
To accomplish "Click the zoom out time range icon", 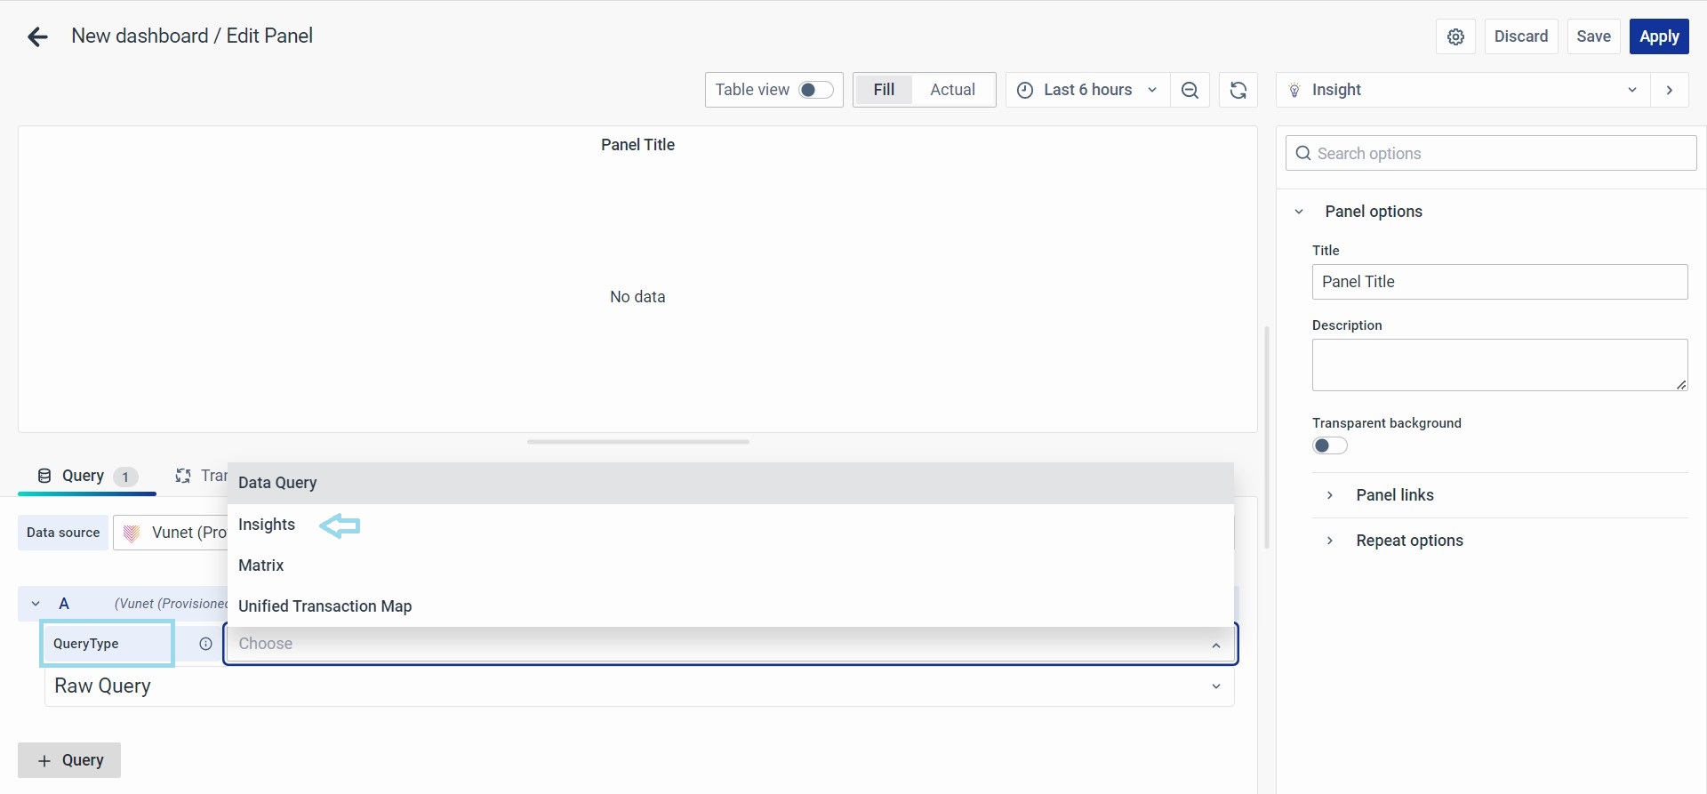I will point(1190,90).
